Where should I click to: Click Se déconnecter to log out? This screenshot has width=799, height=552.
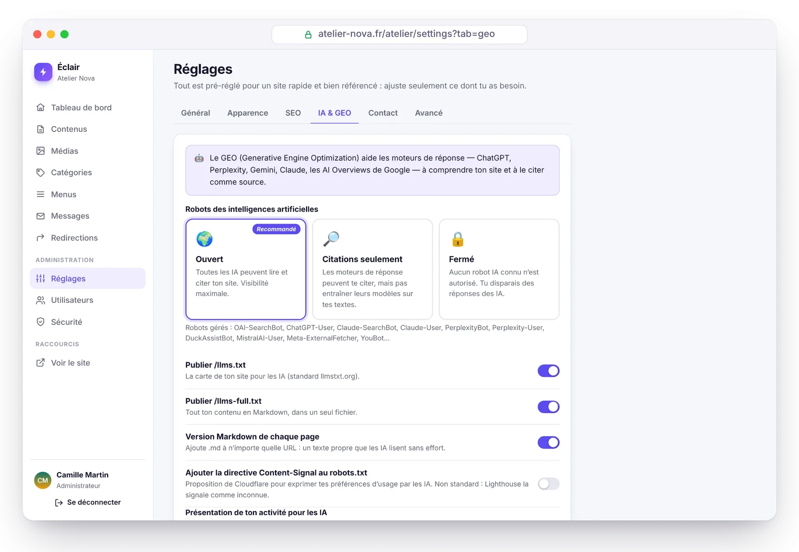[x=87, y=503]
